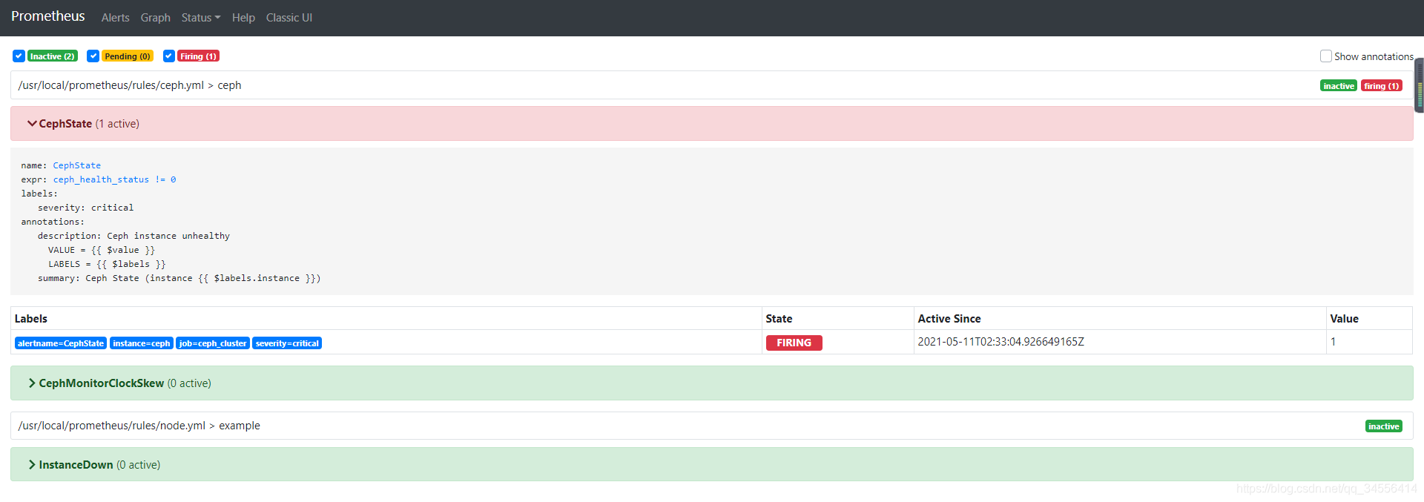This screenshot has width=1424, height=502.
Task: Select the Active Since timestamp value
Action: pyautogui.click(x=1001, y=342)
